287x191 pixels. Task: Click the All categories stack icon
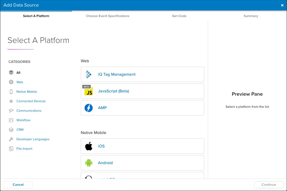click(11, 72)
